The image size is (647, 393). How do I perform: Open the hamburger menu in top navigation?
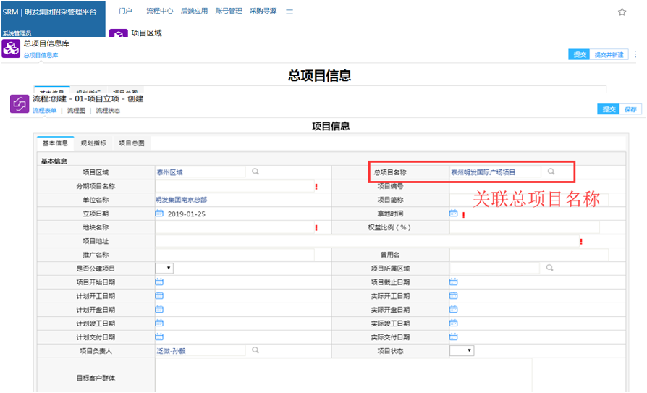(289, 12)
